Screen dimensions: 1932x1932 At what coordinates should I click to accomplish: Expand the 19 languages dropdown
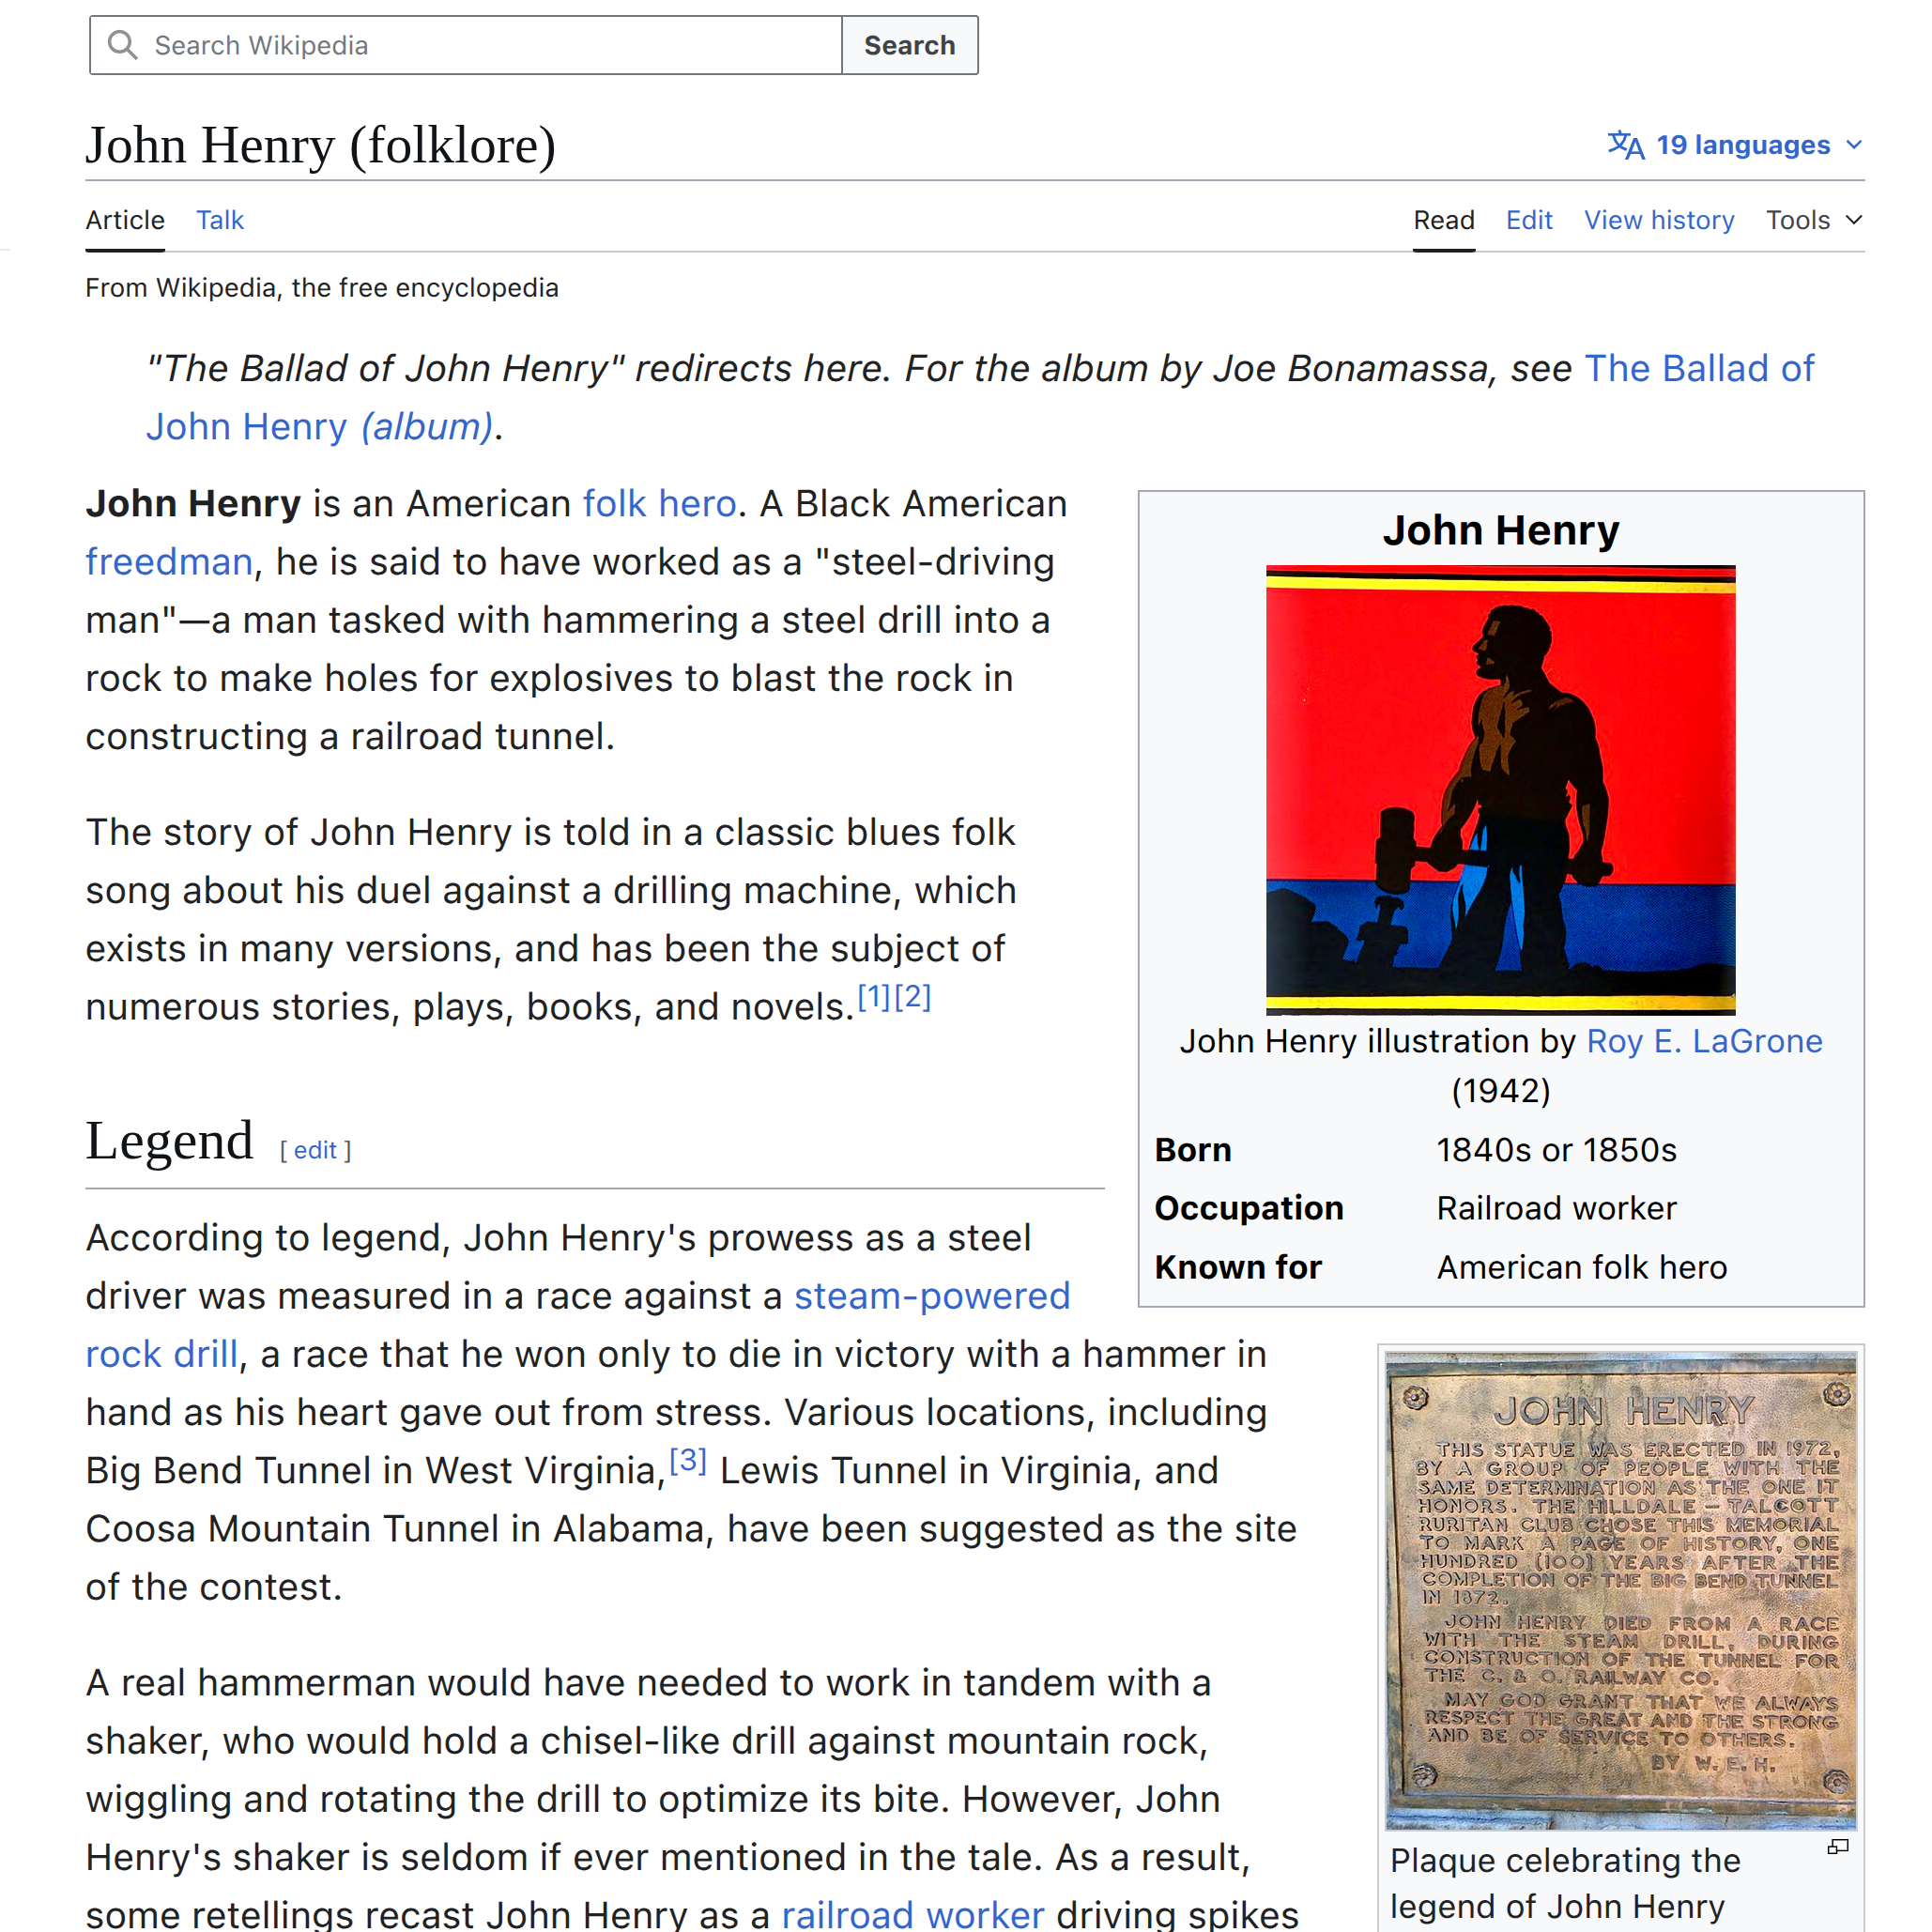1742,145
